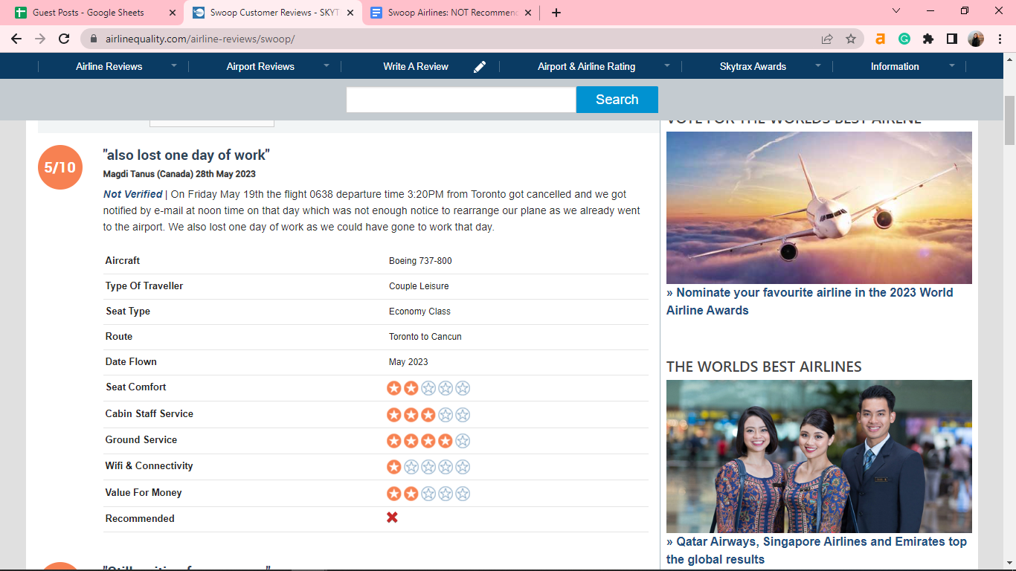Expand the Information dropdown arrow
This screenshot has height=571, width=1016.
[952, 65]
